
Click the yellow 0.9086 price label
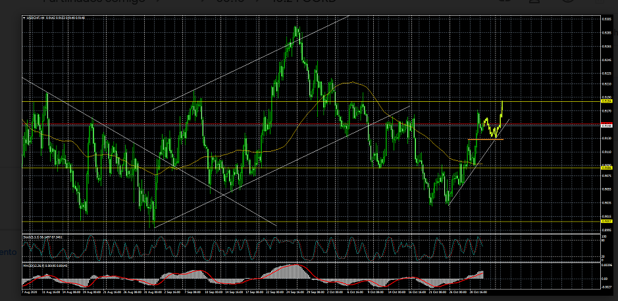pyautogui.click(x=606, y=168)
